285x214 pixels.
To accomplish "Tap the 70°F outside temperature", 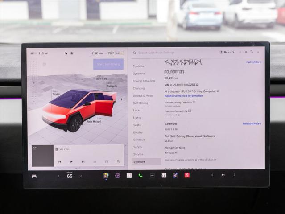I will click(111, 53).
